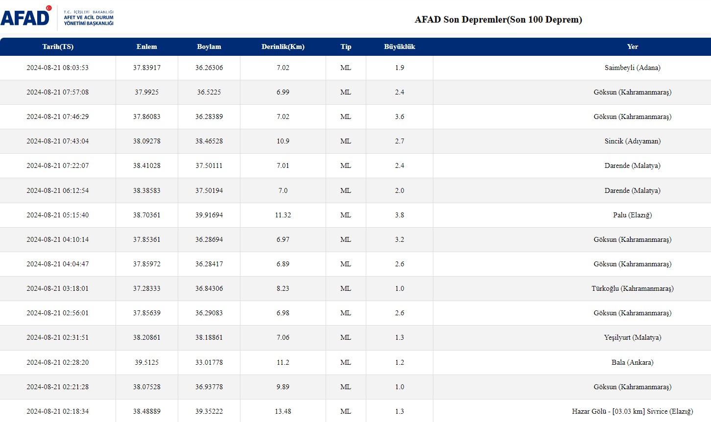Image resolution: width=711 pixels, height=422 pixels.
Task: Click longitude value 39.91694
Action: pyautogui.click(x=209, y=215)
